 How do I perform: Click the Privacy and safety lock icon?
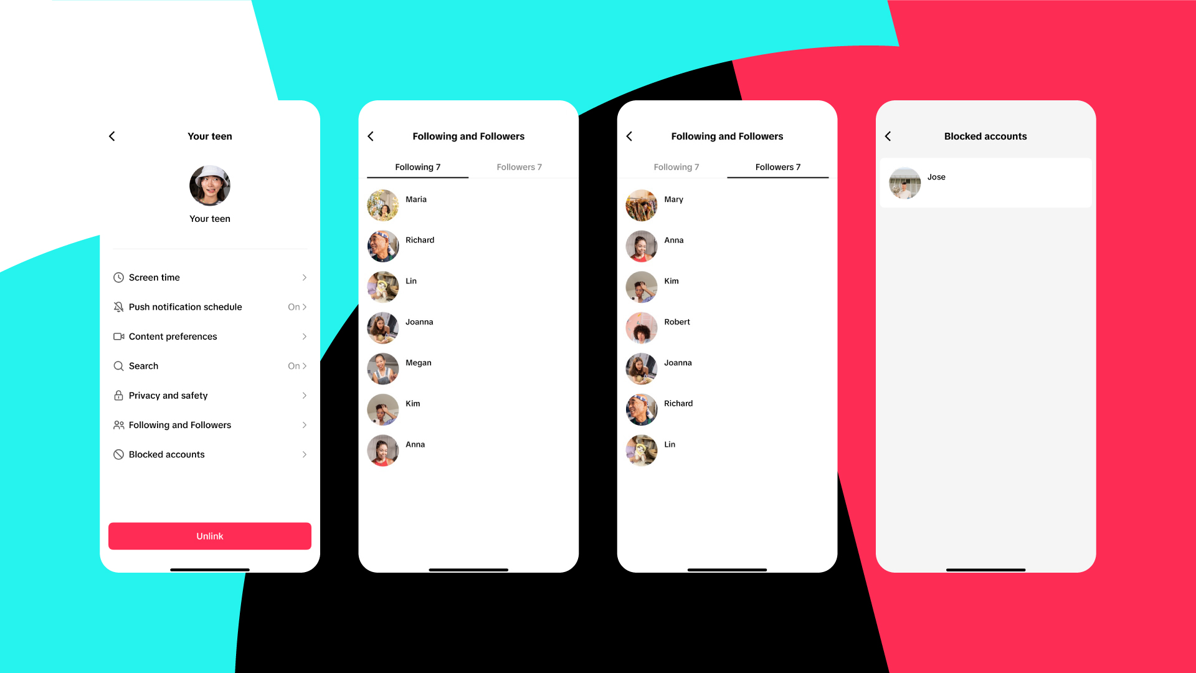(118, 395)
